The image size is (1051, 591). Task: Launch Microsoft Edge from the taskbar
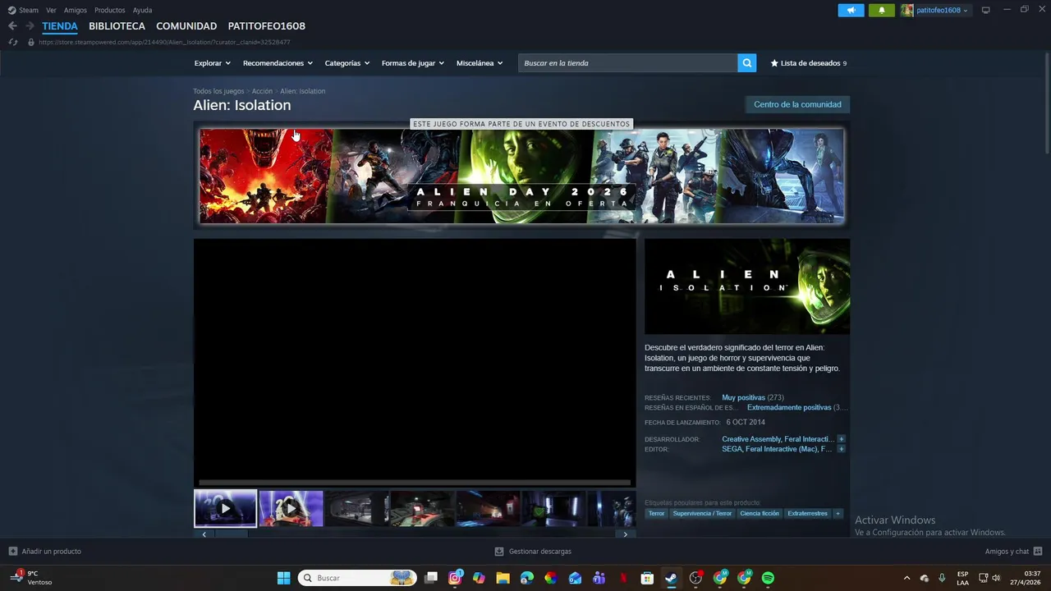click(527, 578)
